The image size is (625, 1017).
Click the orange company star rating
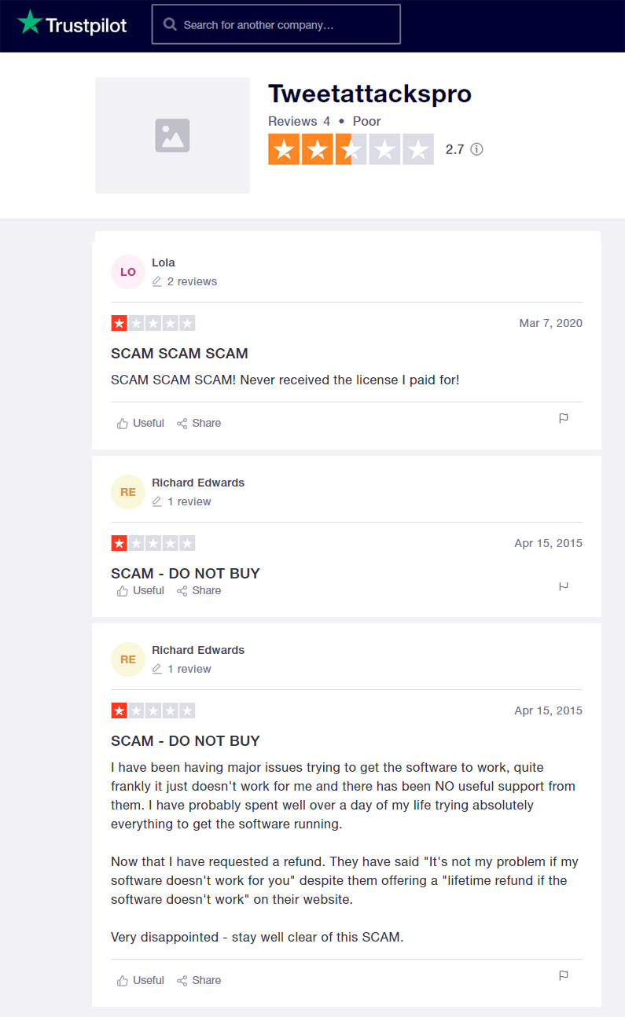[351, 149]
